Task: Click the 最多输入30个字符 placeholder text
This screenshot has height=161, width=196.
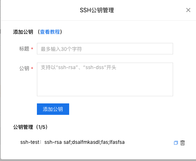Action: 61,49
